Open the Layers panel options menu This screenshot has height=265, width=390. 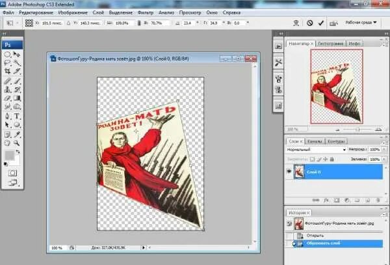click(x=385, y=142)
